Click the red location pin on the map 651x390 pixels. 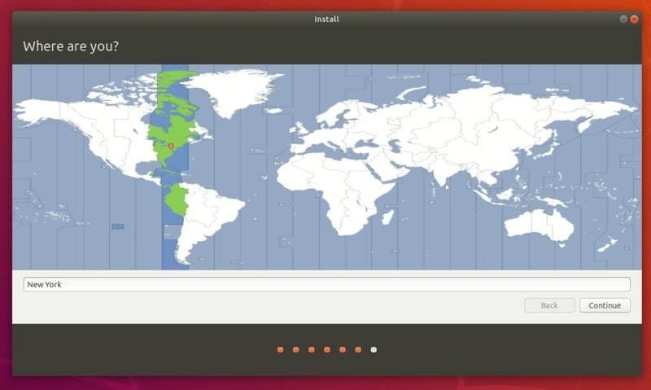(x=171, y=147)
